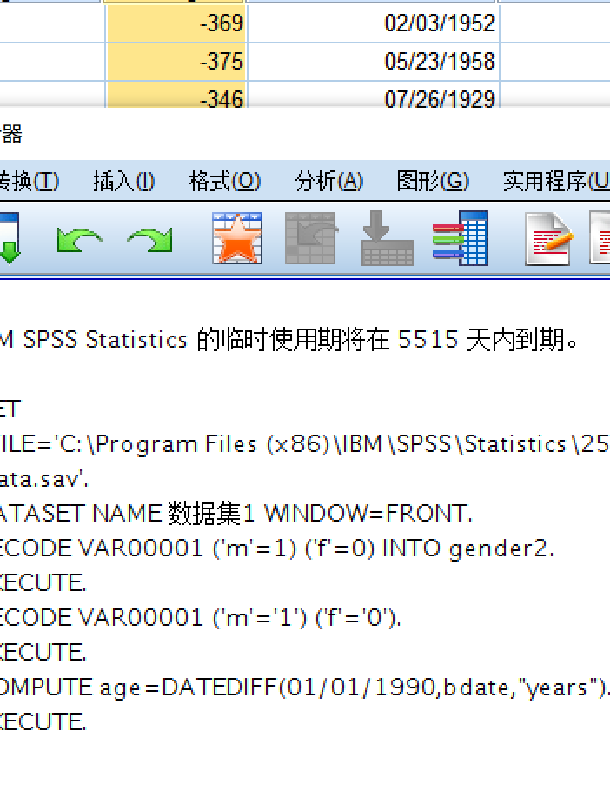Click the green Redo arrow icon
This screenshot has width=610, height=811.
150,239
